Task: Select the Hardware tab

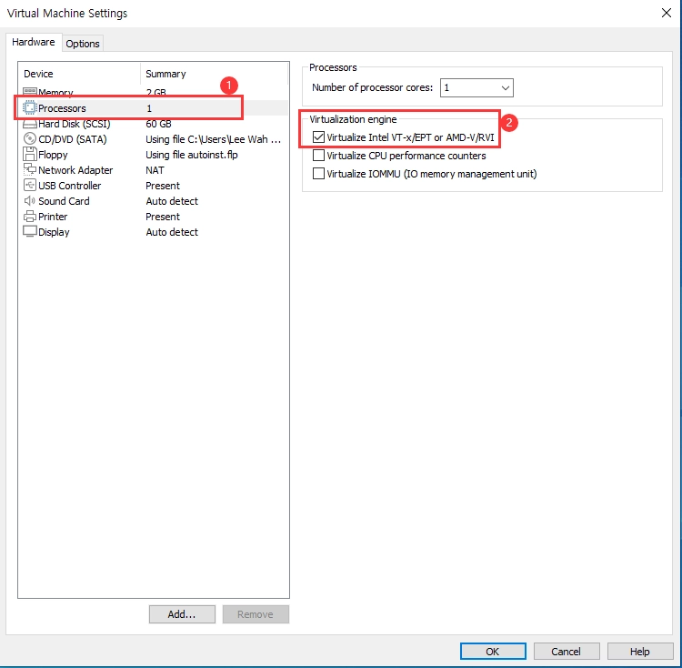Action: pyautogui.click(x=34, y=42)
